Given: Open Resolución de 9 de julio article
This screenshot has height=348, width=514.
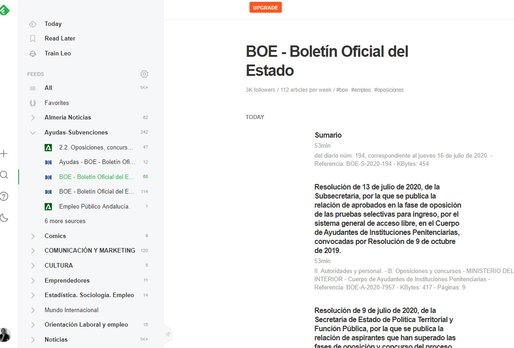Looking at the screenshot, I should (385, 327).
